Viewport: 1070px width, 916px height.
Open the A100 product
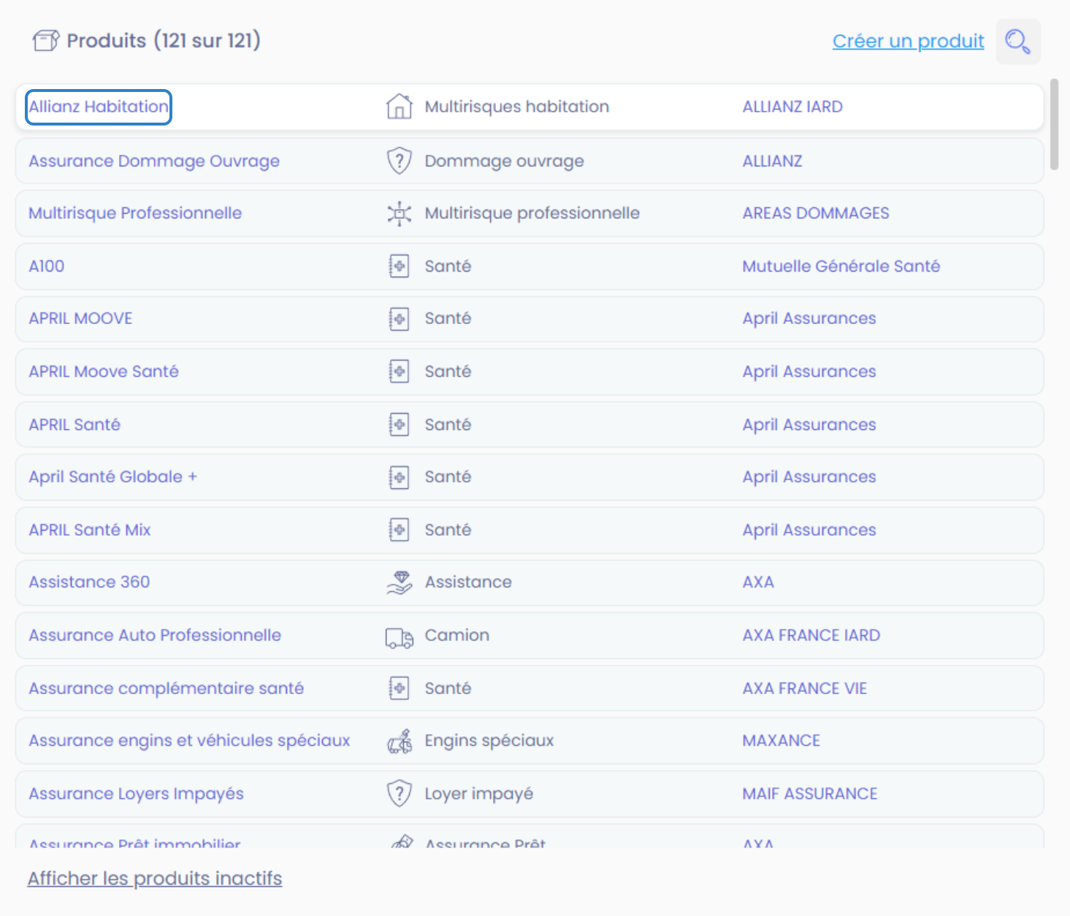47,266
